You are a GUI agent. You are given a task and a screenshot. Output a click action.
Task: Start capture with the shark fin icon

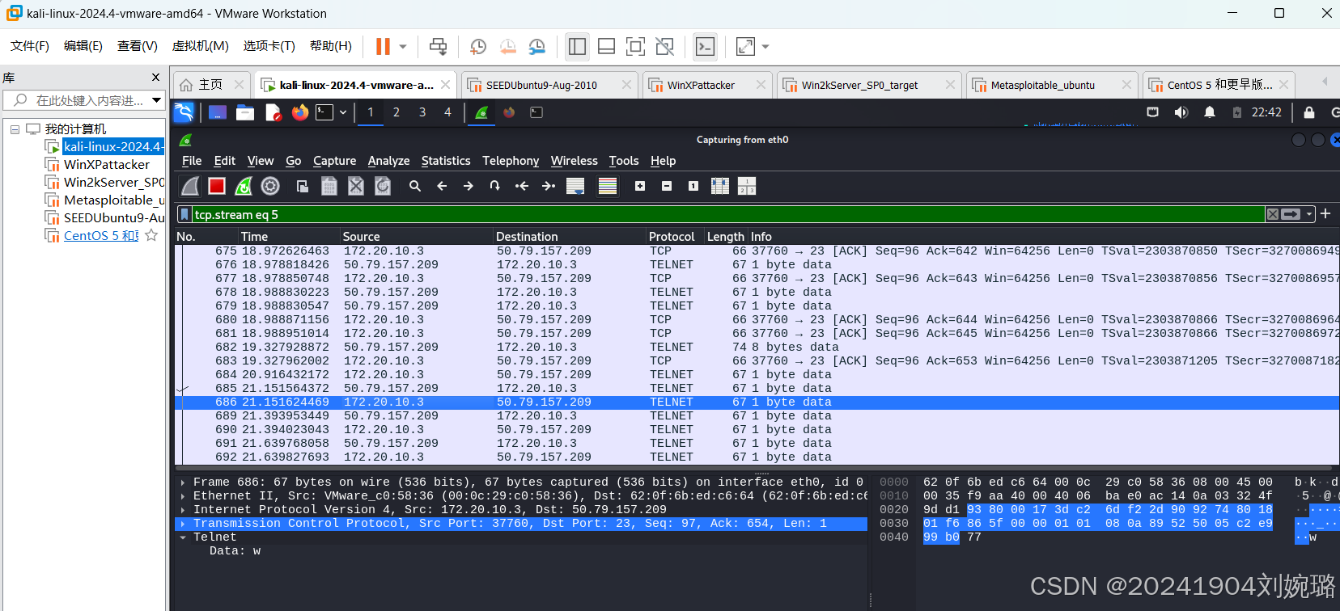190,187
